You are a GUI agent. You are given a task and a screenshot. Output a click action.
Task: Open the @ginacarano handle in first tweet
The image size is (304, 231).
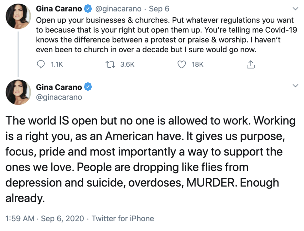pyautogui.click(x=118, y=9)
